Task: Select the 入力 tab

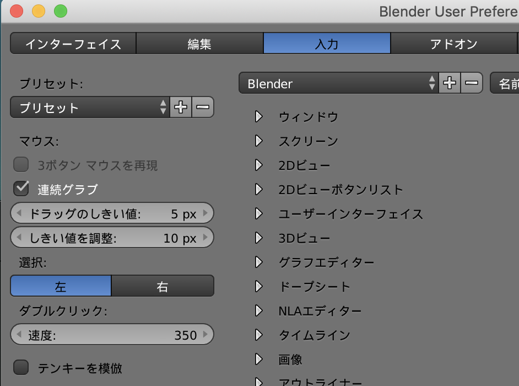Action: (x=327, y=44)
